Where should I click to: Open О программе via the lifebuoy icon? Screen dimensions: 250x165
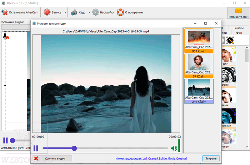tap(120, 12)
